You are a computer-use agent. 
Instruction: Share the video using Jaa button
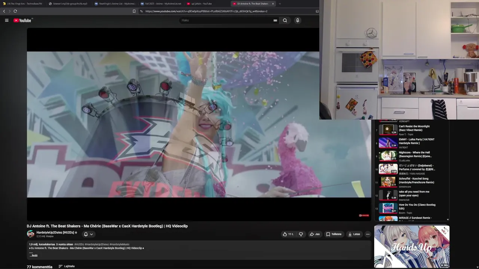[314, 234]
